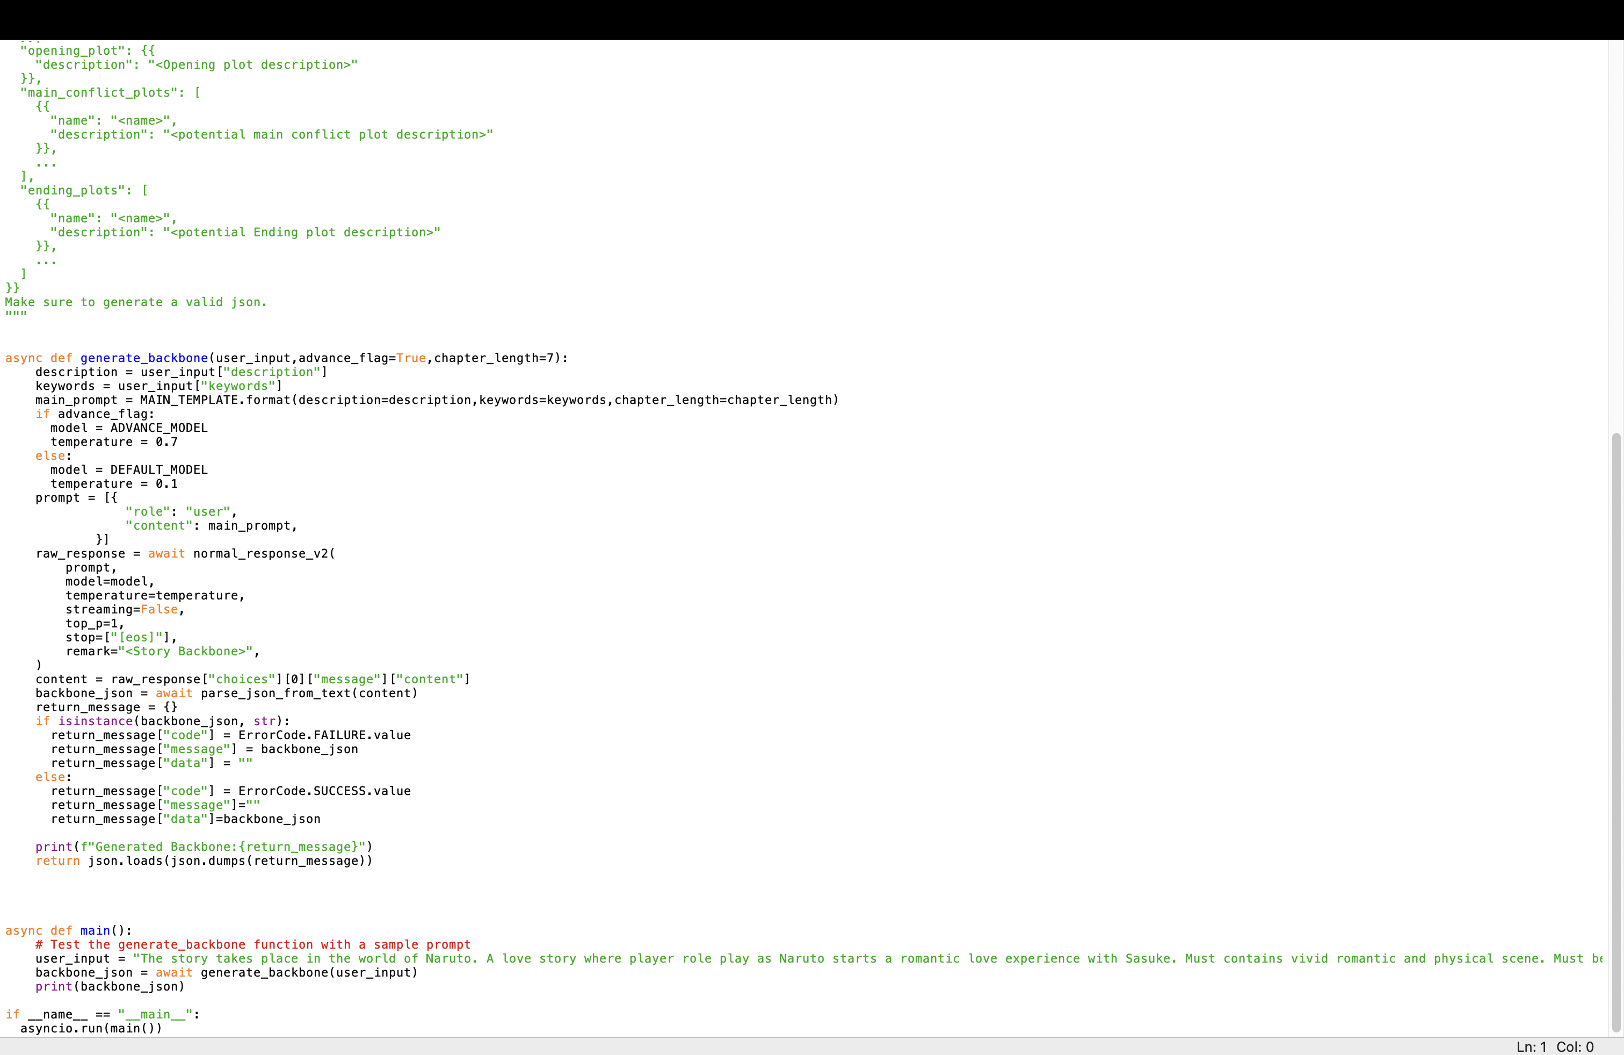
Task: Click the "top_p=1" argument
Action: 95,623
